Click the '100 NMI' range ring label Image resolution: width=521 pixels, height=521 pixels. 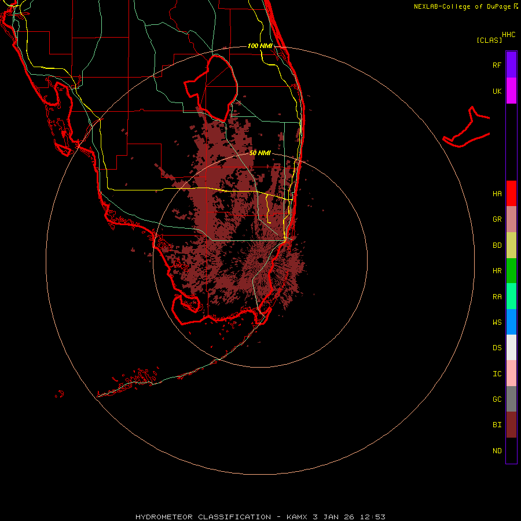coord(260,46)
